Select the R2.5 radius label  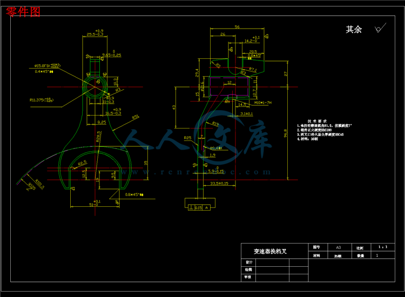click(83, 164)
